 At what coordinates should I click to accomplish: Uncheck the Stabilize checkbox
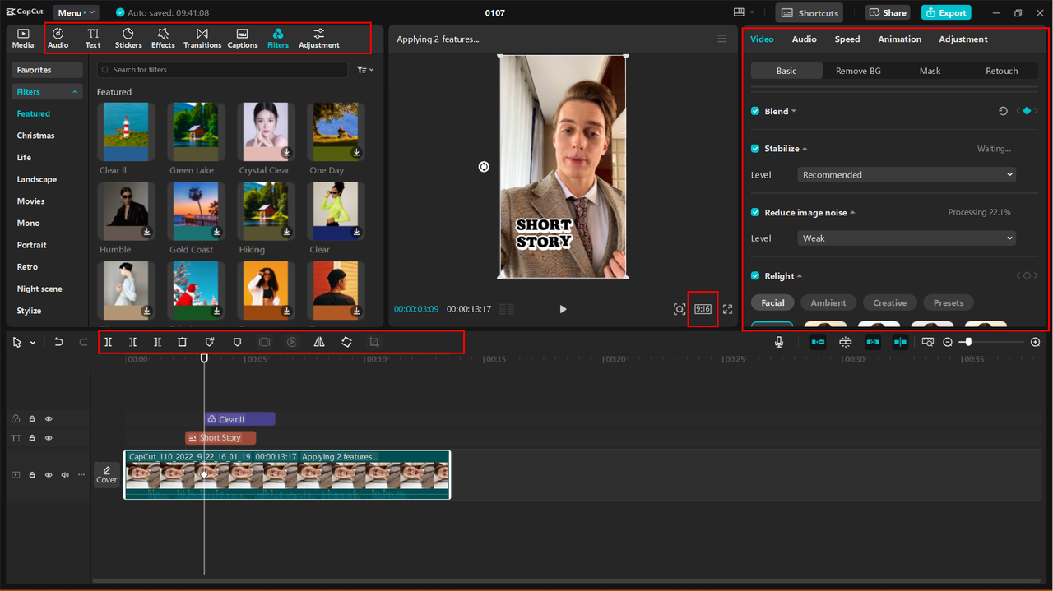(755, 149)
